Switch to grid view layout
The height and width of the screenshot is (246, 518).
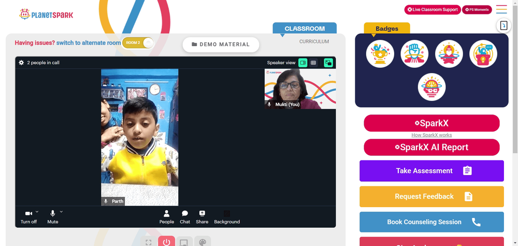[x=313, y=63]
